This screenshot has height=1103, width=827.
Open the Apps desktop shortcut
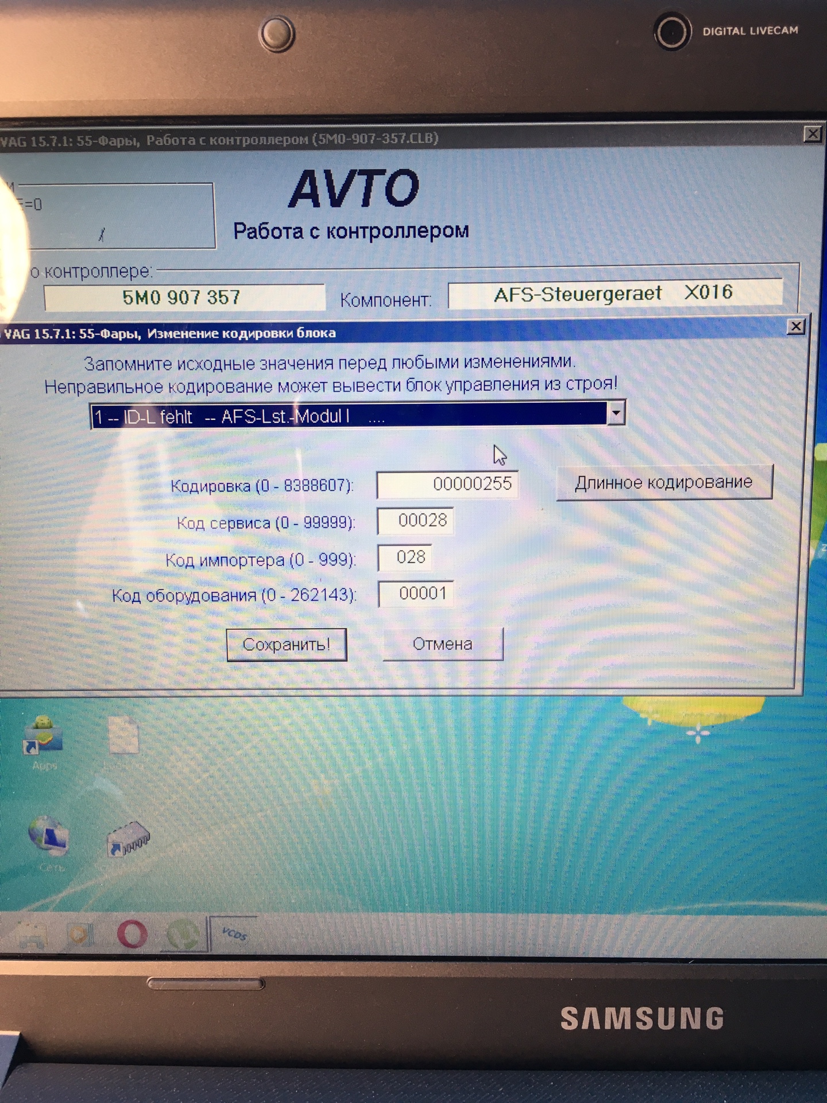[42, 736]
